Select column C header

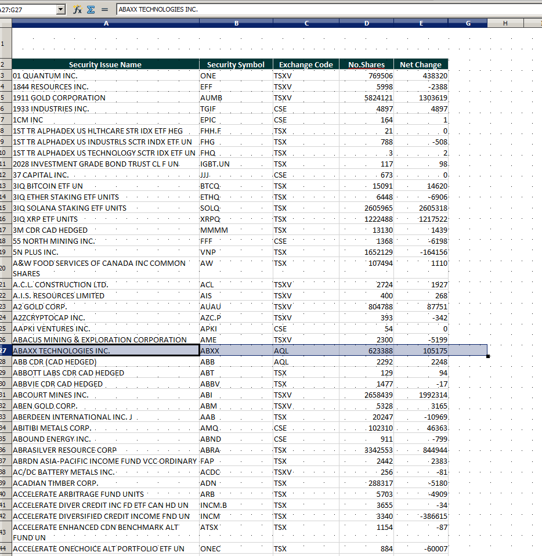pyautogui.click(x=306, y=23)
